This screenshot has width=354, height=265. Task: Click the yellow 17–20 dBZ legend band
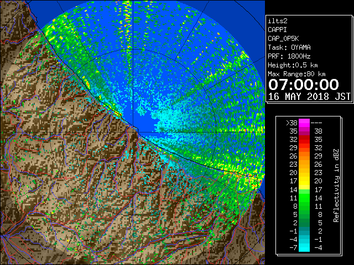pos(304,181)
